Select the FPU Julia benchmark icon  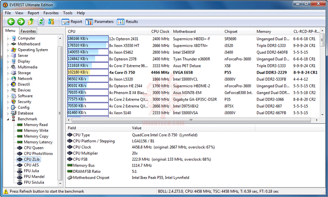[x=20, y=171]
